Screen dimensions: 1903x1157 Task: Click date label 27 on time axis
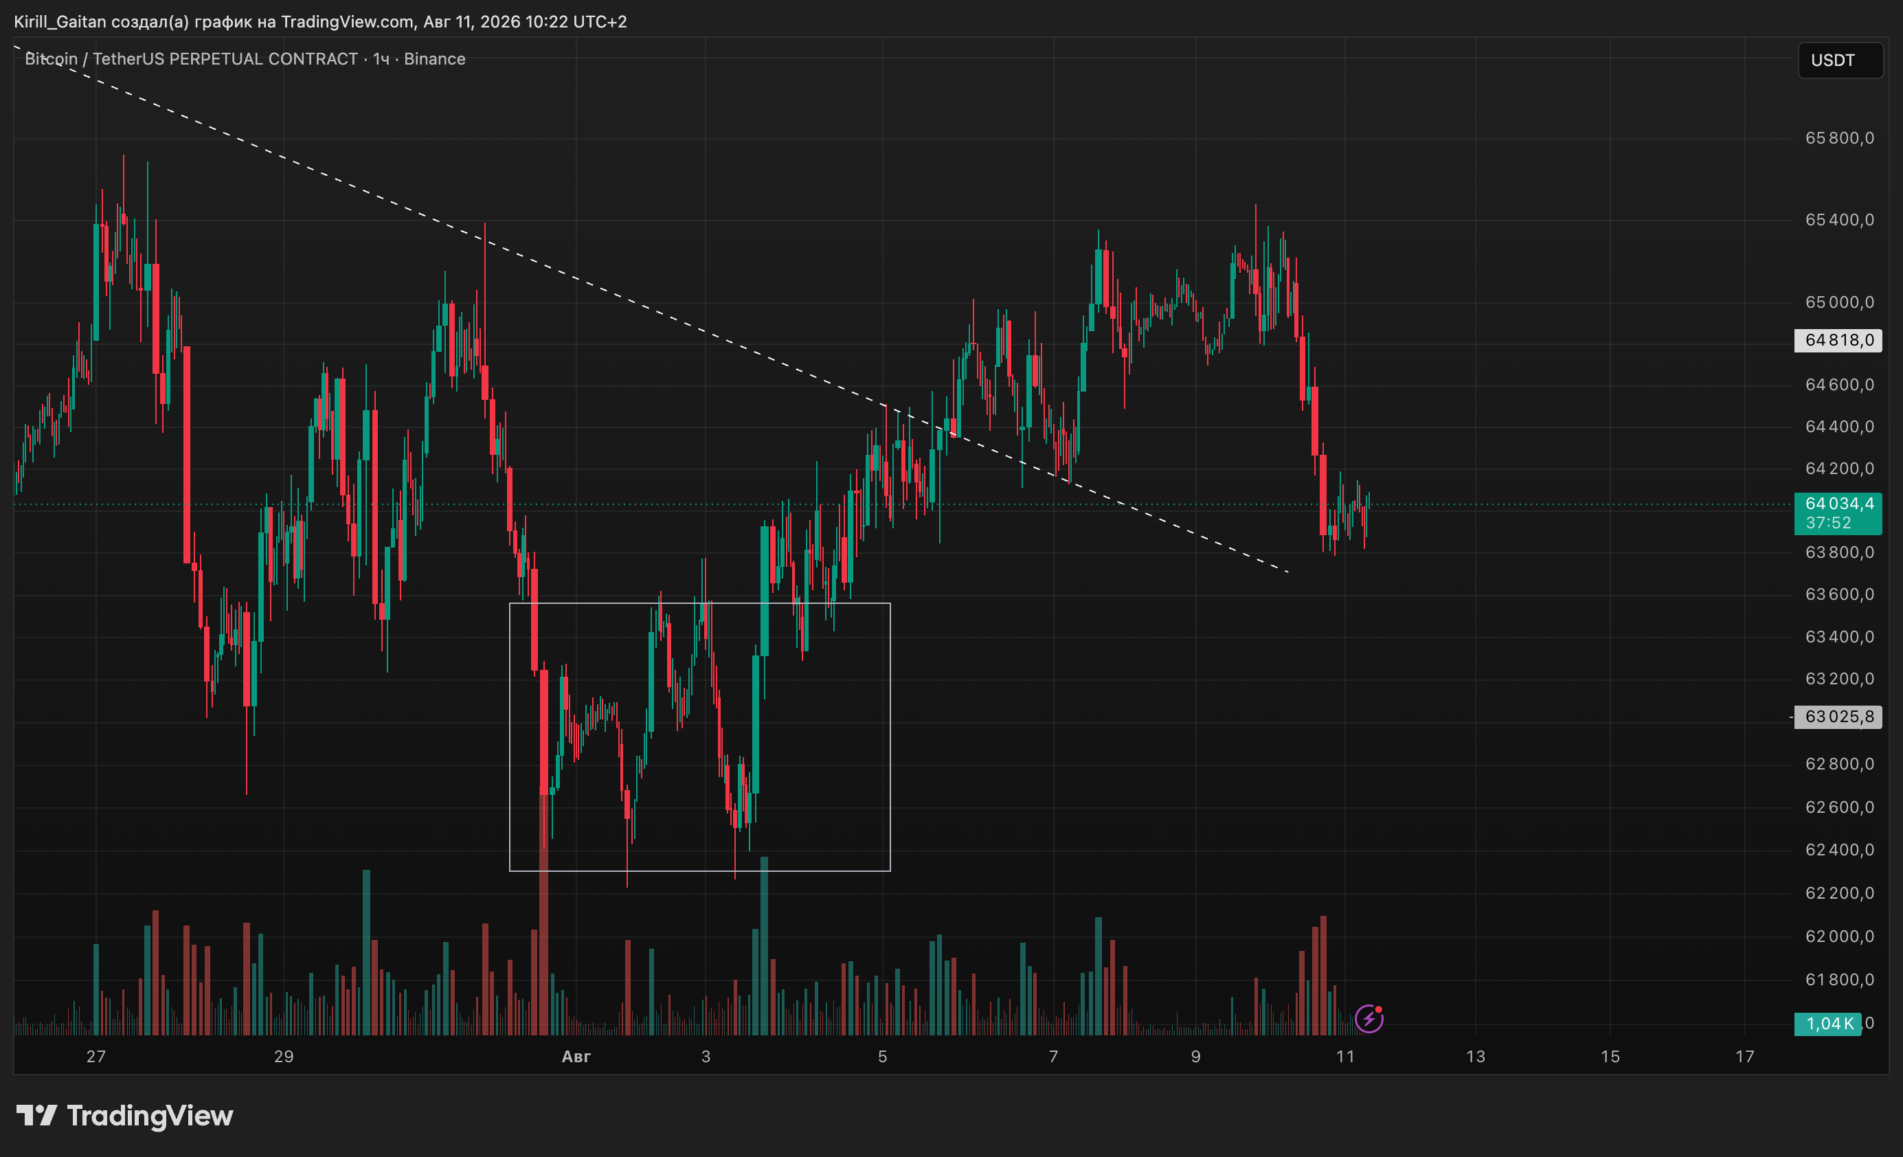pyautogui.click(x=95, y=1057)
